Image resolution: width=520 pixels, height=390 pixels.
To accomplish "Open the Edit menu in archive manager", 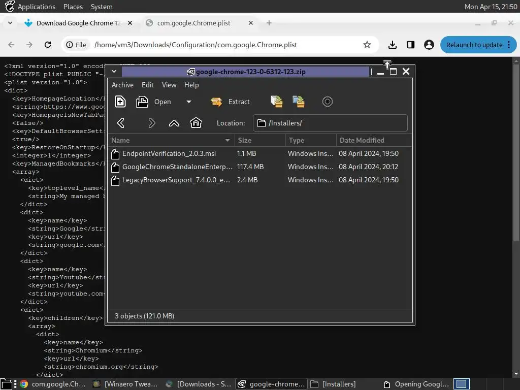I will coord(148,85).
